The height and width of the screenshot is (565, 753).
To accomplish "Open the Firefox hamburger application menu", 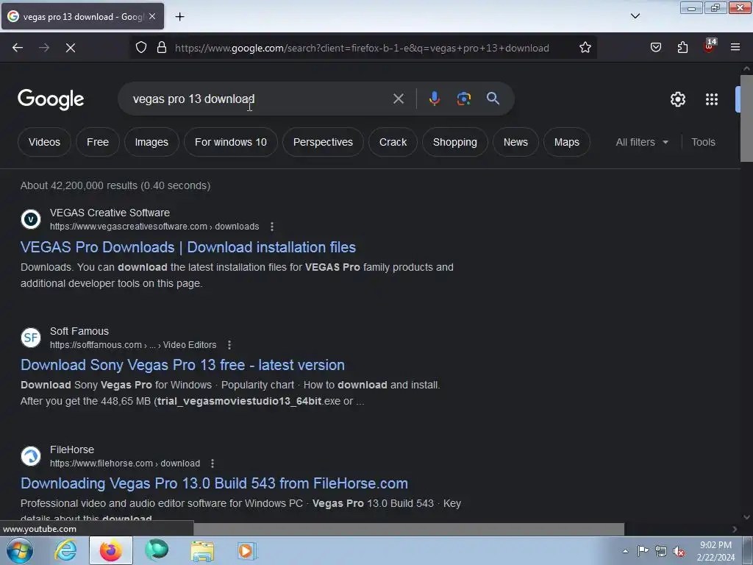I will coord(735,48).
